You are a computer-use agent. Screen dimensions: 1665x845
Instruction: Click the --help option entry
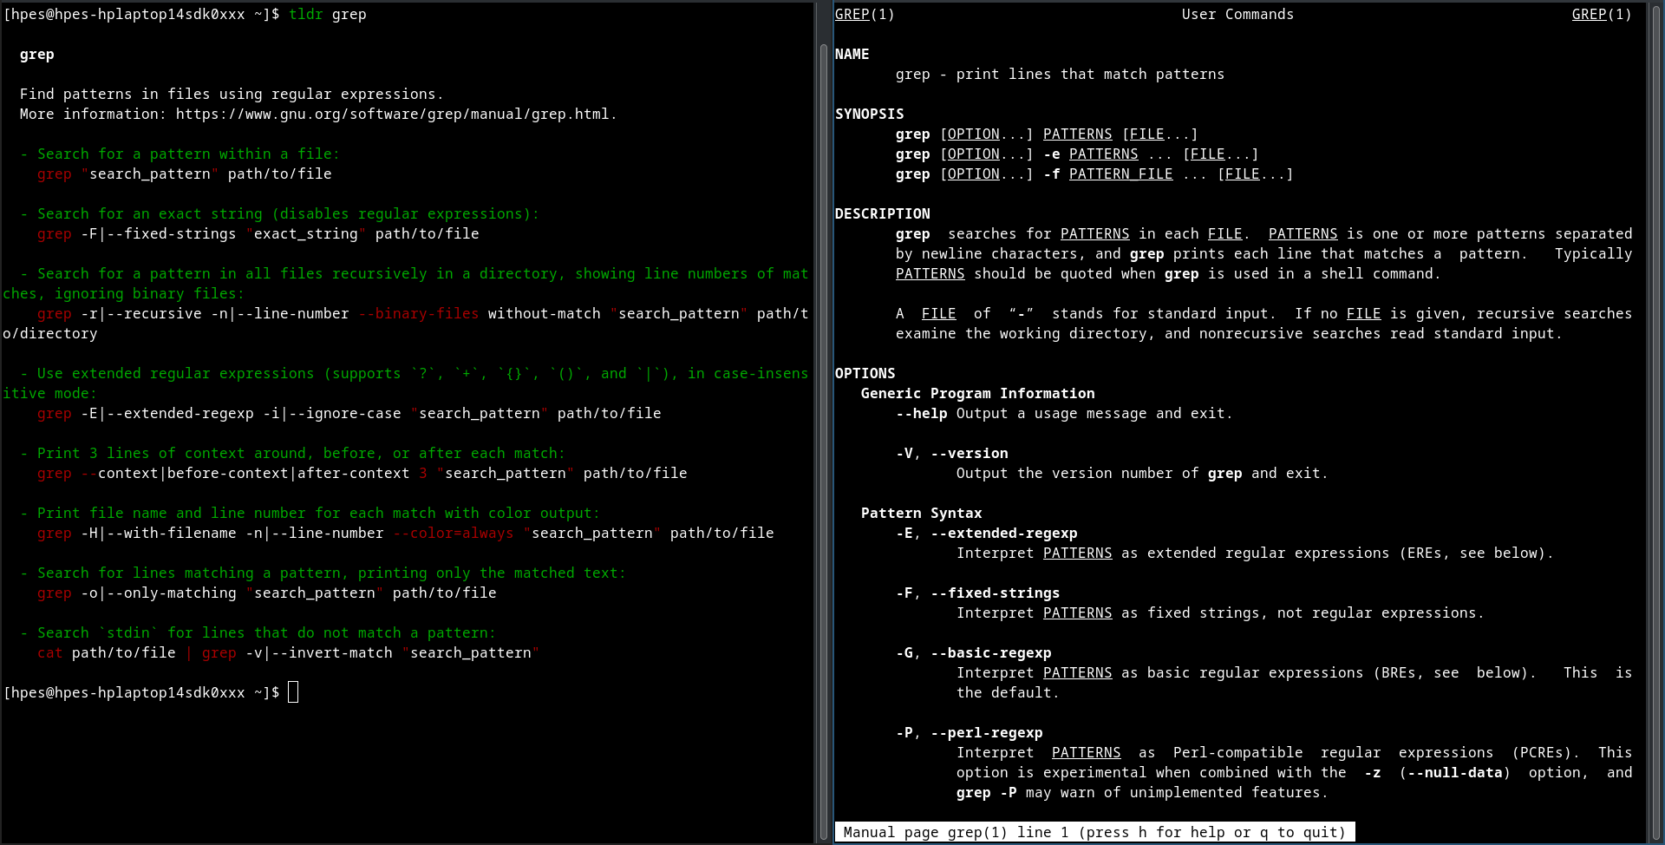921,413
